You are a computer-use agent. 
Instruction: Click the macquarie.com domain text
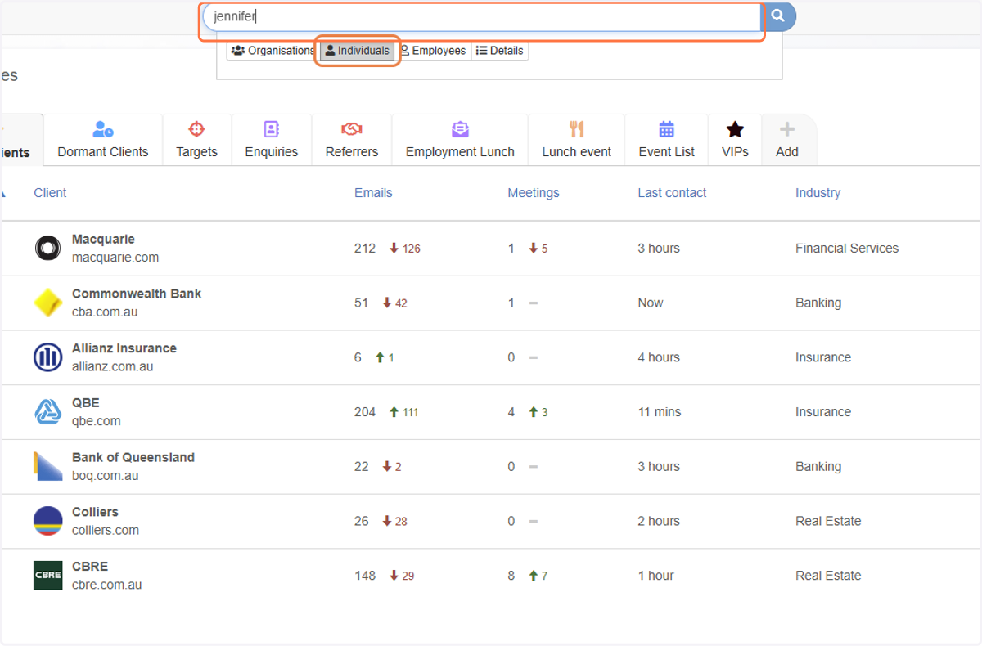click(x=115, y=258)
